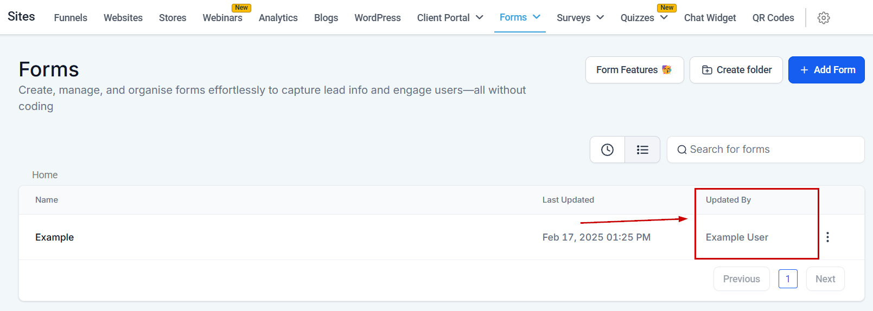Screen dimensions: 873x311
Task: Go to the Funnels tab
Action: pyautogui.click(x=71, y=18)
